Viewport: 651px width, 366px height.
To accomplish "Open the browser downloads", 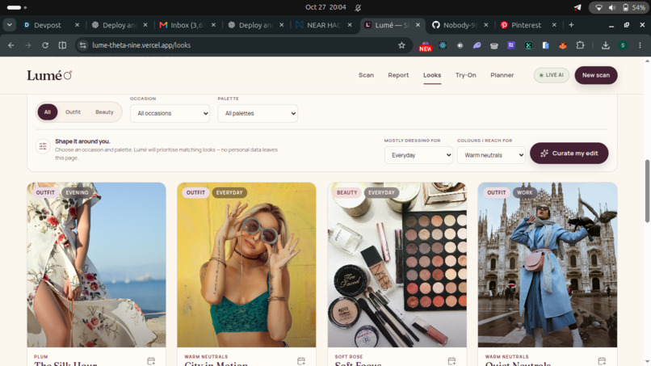I will [x=606, y=45].
